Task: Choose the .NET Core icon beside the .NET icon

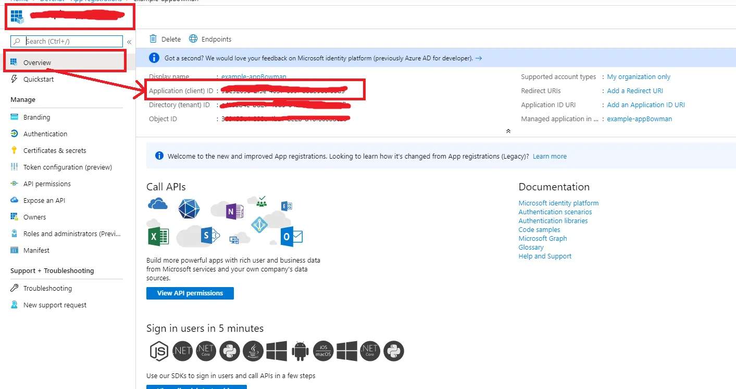Action: (x=206, y=352)
